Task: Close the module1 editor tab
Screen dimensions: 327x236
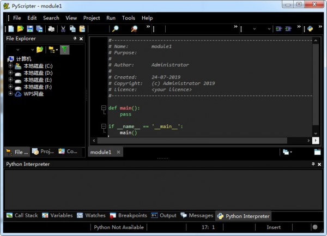Action: (x=118, y=153)
